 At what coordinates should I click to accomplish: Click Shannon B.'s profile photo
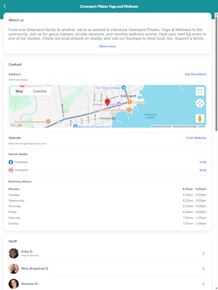(14, 284)
